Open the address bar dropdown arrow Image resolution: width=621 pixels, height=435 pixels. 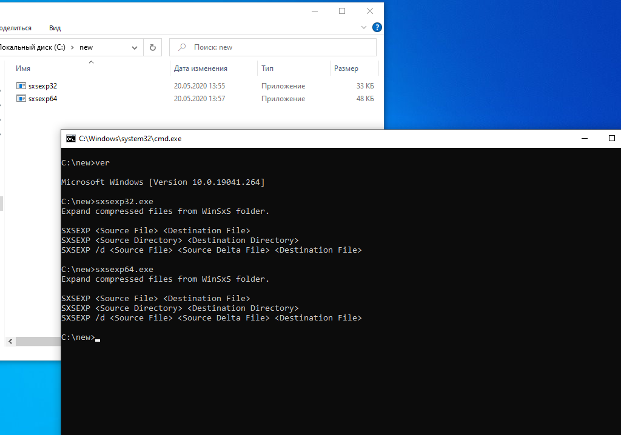tap(135, 47)
